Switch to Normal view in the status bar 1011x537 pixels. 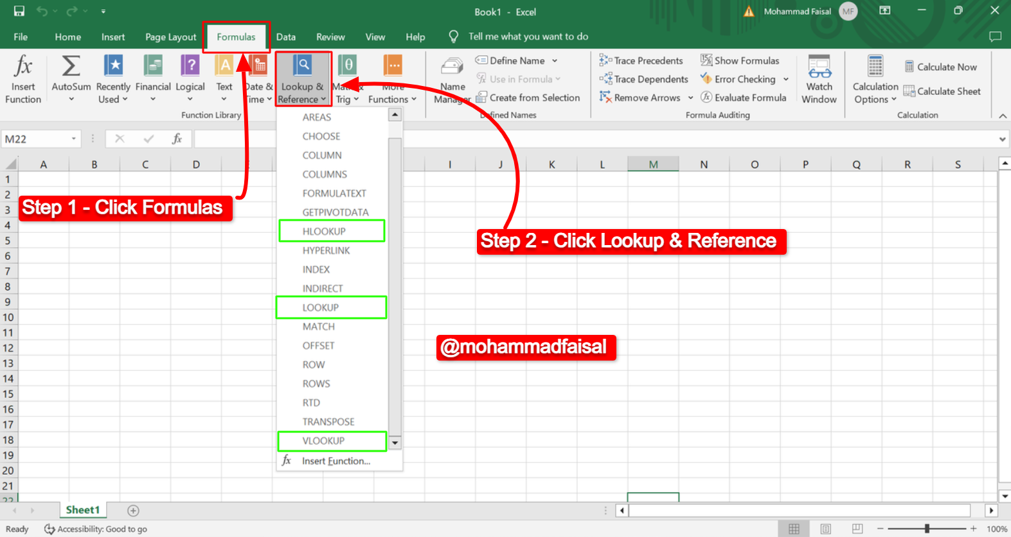(x=794, y=529)
